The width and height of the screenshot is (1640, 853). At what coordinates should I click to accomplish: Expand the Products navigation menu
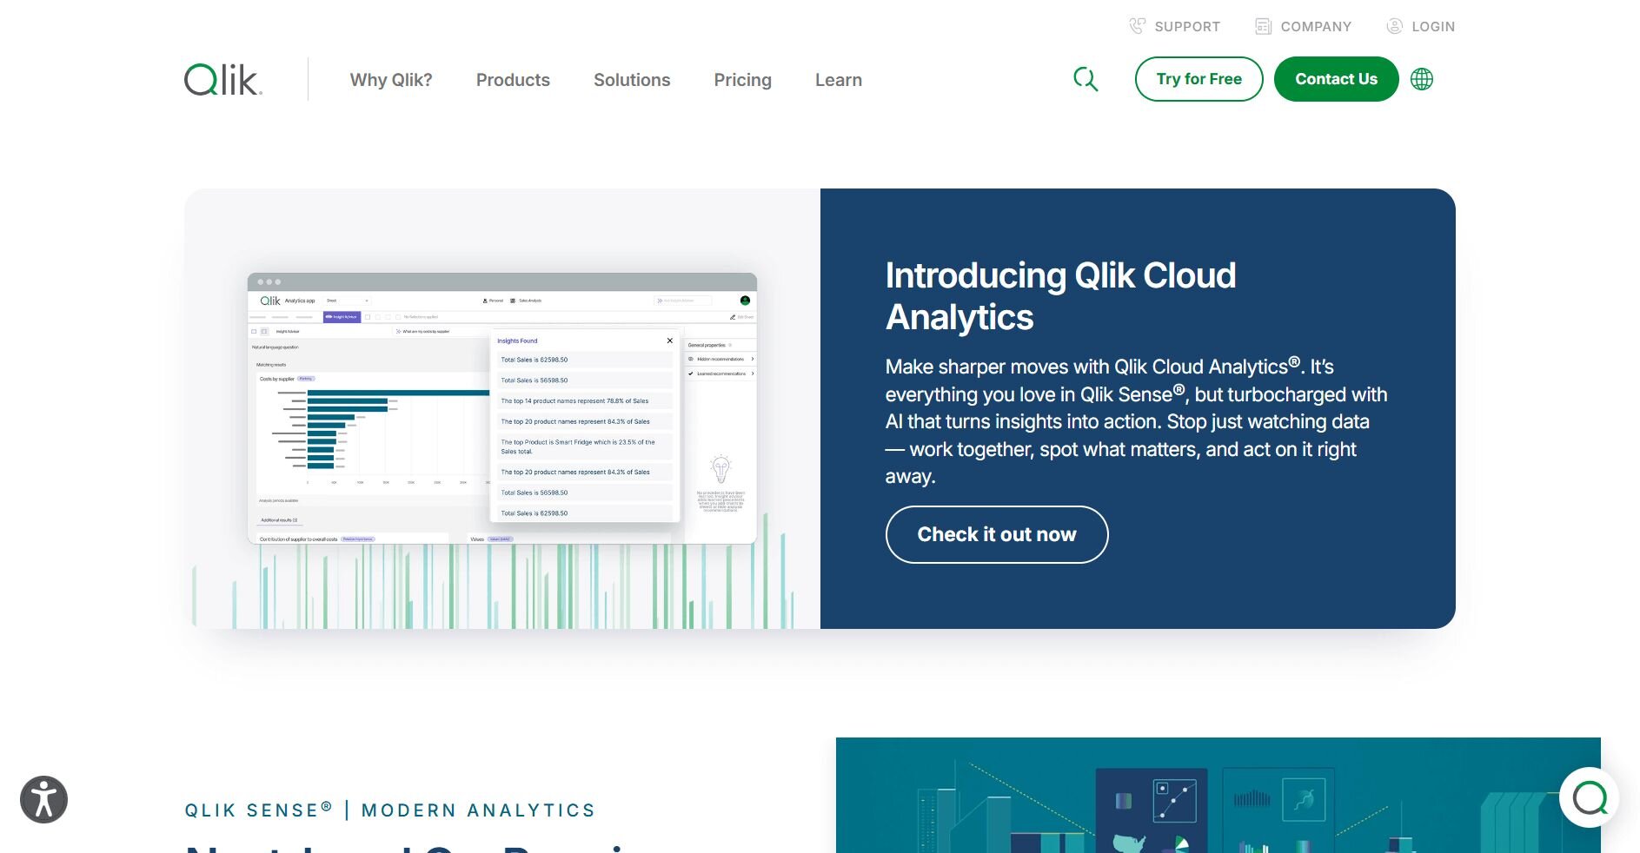tap(513, 80)
